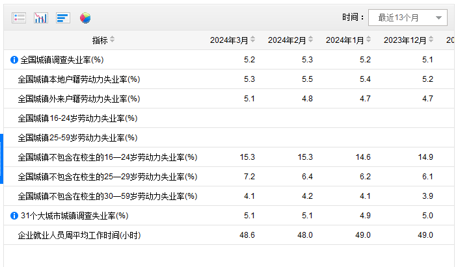Switch to table list view icon
The image size is (458, 267).
[x=19, y=18]
